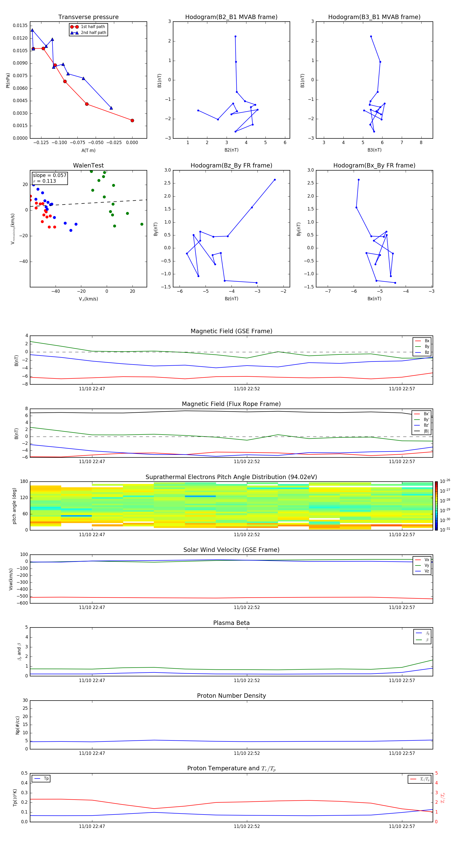Click '−600' on the solar wind velocity axis

pos(22,603)
